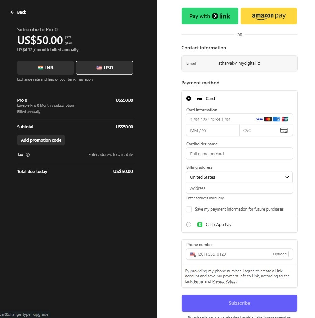Focus the CVC field
Image resolution: width=315 pixels, height=318 pixels.
tap(266, 131)
